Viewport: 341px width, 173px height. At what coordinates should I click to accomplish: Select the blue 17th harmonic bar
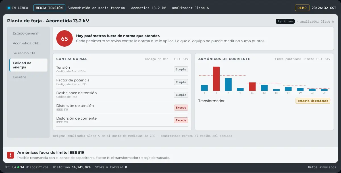pos(288,89)
